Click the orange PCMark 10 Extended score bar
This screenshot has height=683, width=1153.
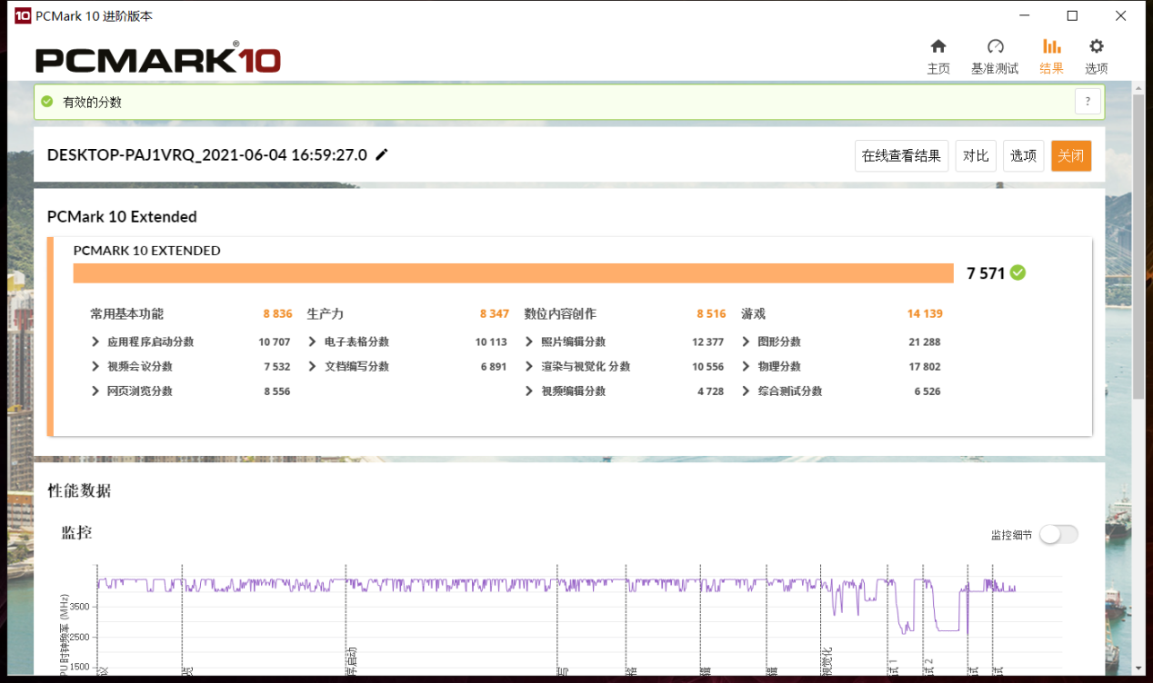[x=513, y=273]
